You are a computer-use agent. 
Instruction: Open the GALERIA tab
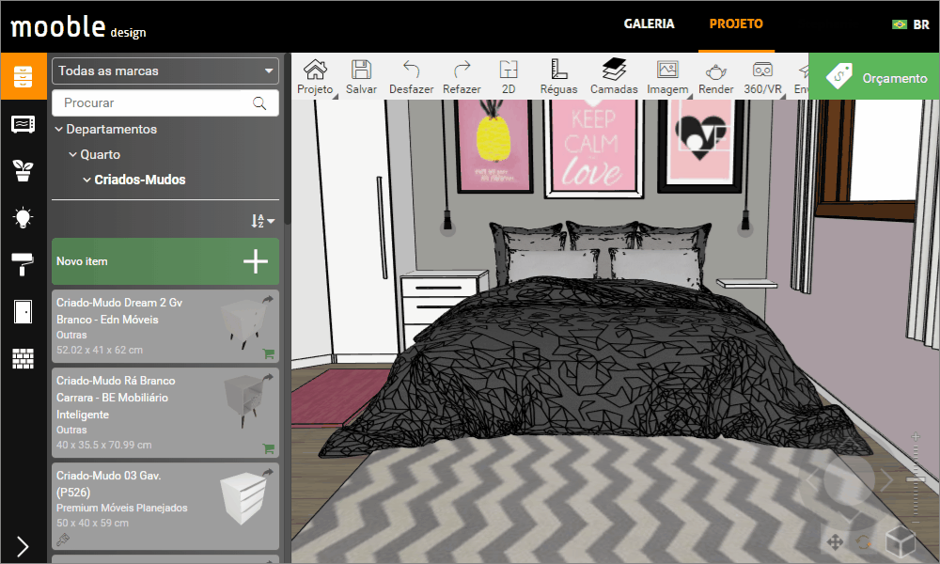pos(650,24)
